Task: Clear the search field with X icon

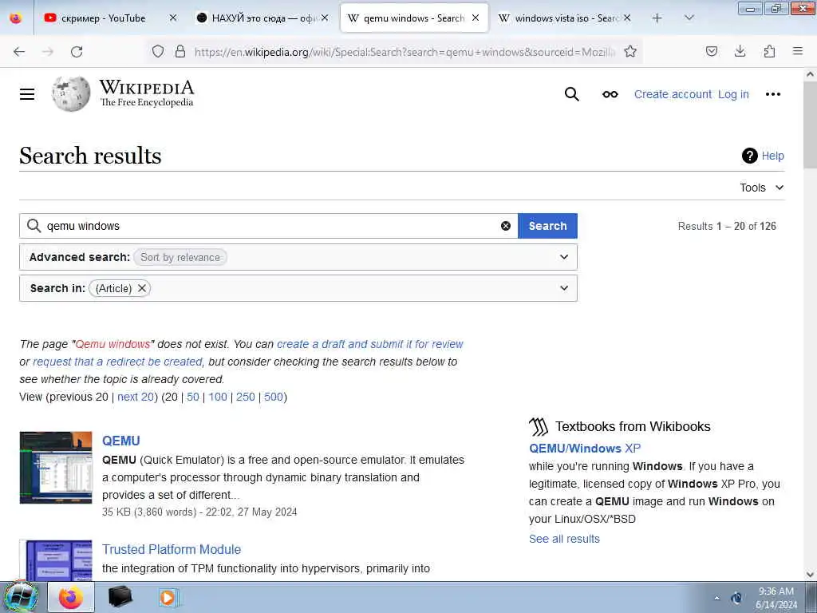Action: tap(505, 226)
